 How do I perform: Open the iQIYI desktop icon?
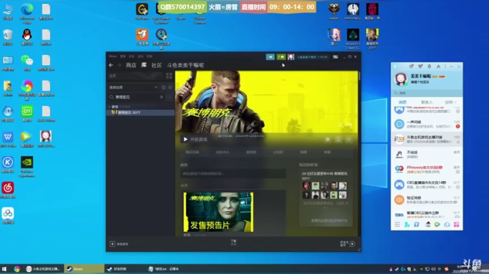pos(26,113)
